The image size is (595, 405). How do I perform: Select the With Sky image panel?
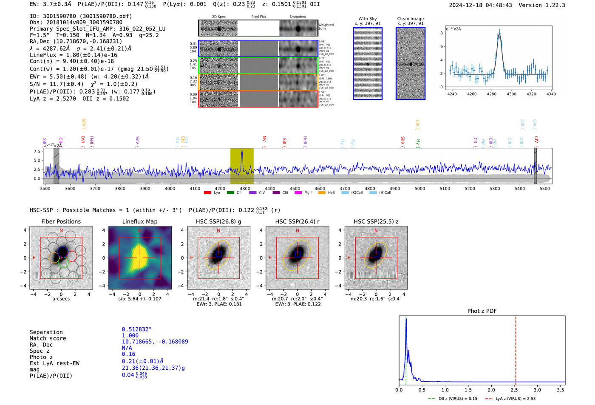pyautogui.click(x=368, y=63)
